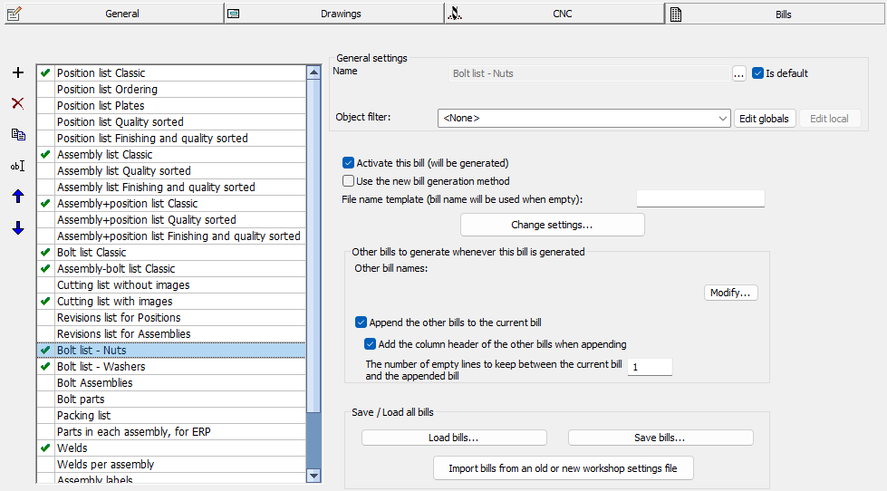Click the green check next to Position list Classic
This screenshot has height=491, width=887.
[x=46, y=72]
